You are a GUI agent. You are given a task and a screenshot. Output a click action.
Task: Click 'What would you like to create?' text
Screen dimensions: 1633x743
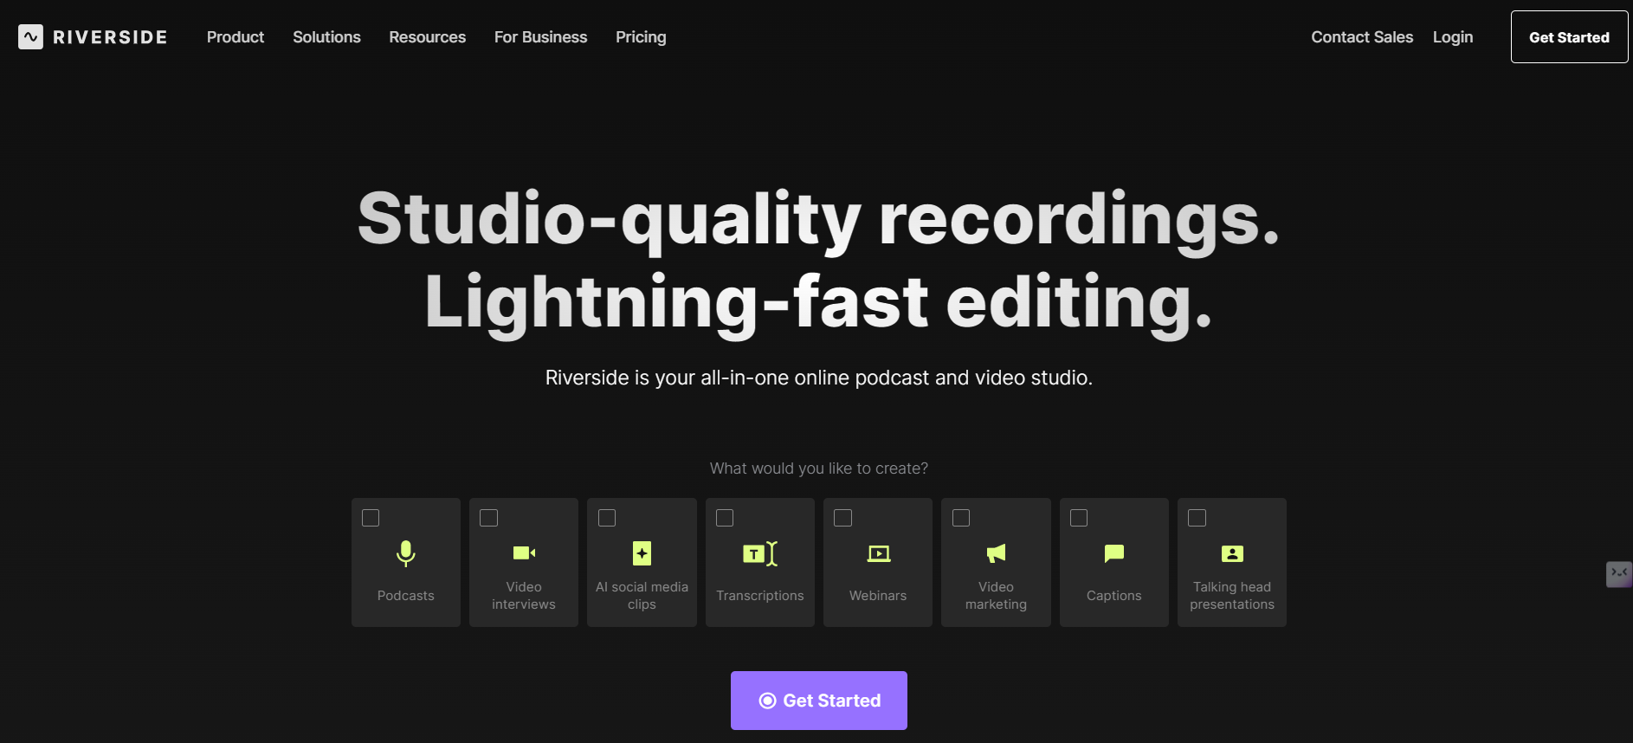pyautogui.click(x=819, y=468)
